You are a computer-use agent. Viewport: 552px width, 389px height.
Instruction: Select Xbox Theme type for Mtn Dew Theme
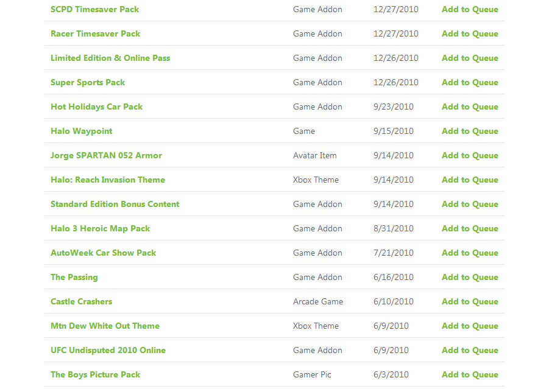316,326
